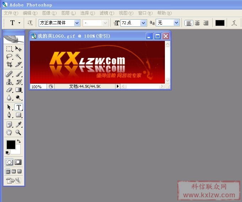Select the Rectangle shape tool
Screen dimensions: 242x202
click(x=18, y=115)
